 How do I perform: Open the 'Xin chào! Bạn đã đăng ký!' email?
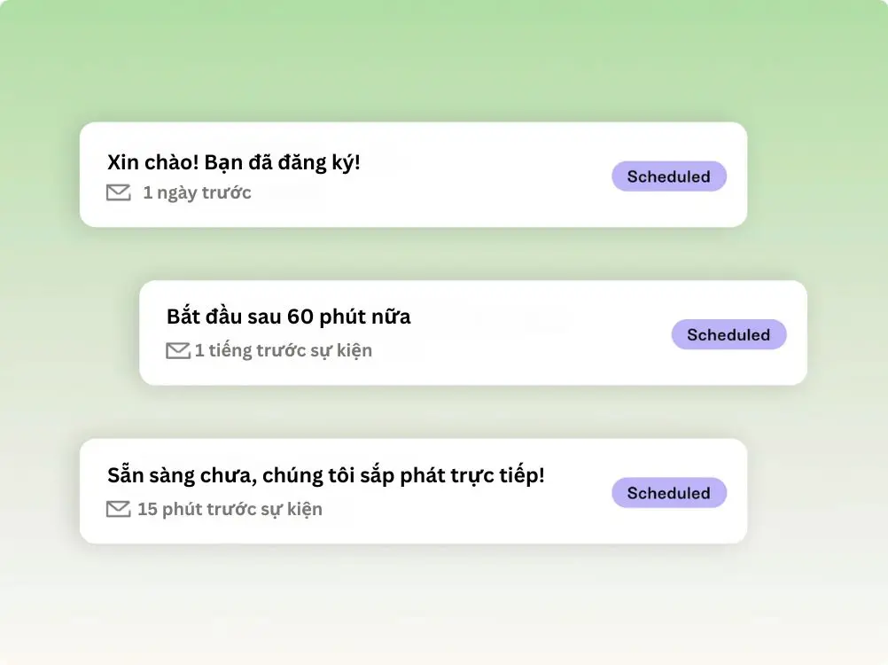point(235,162)
